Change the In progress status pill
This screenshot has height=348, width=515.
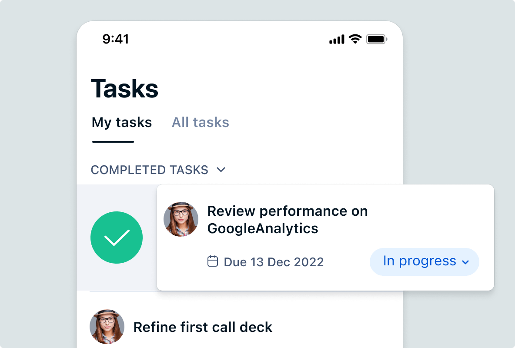coord(424,261)
